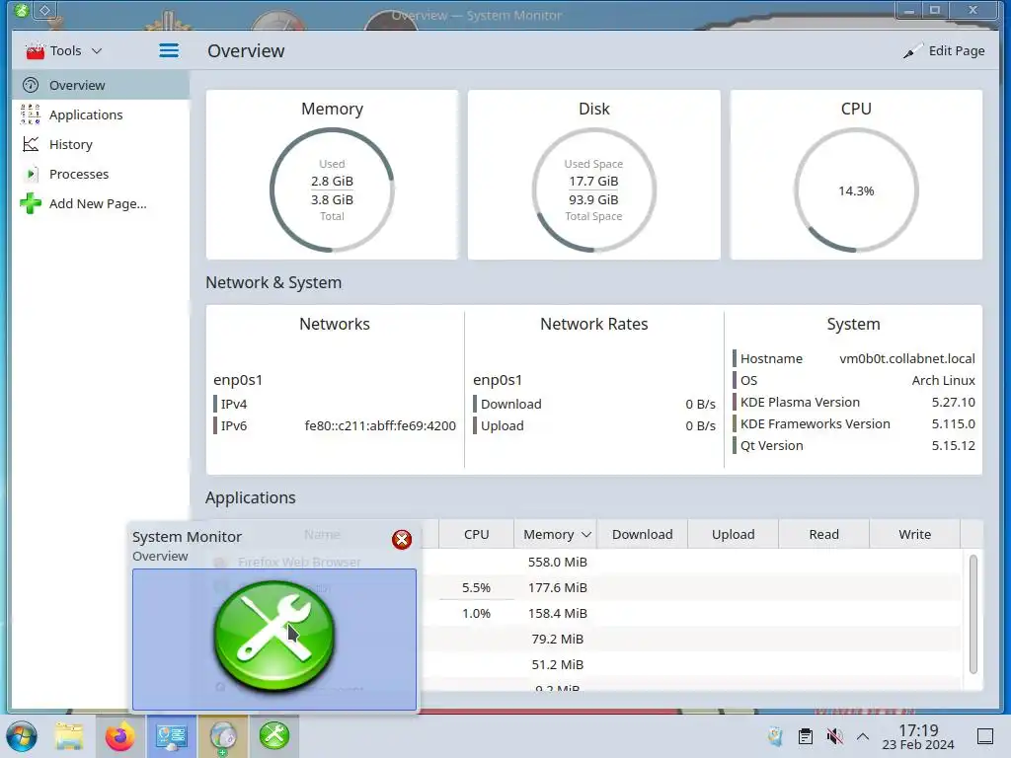The height and width of the screenshot is (758, 1011).
Task: Click the Edit Page pen icon
Action: click(x=912, y=51)
